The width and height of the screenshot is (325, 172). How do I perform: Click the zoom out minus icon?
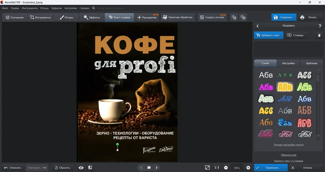coord(226,168)
